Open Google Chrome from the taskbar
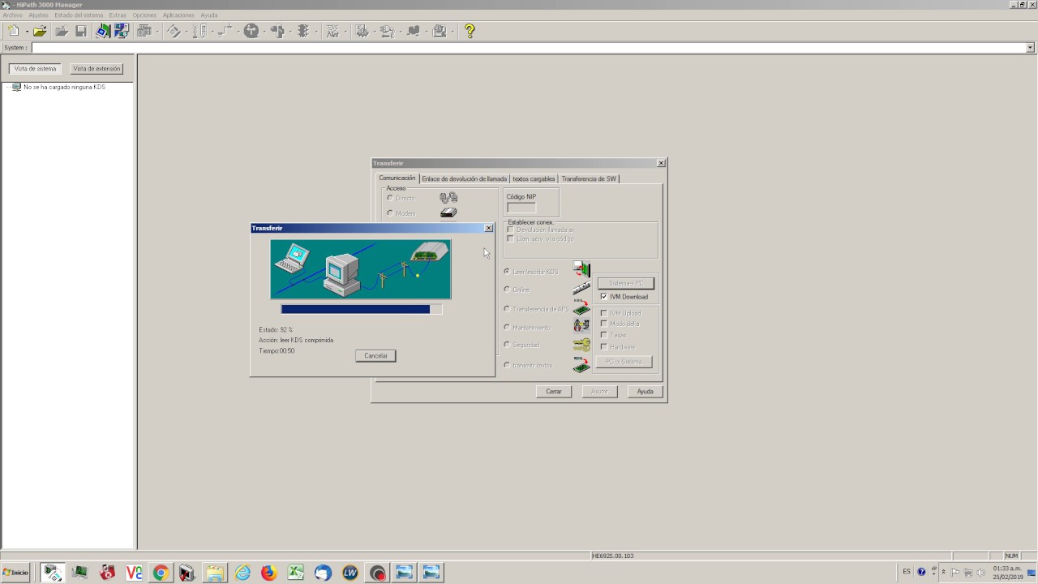Viewport: 1038px width, 584px height. coord(161,573)
